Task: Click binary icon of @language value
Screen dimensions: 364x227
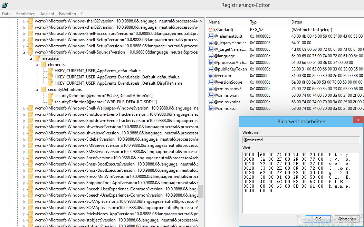Action: click(211, 56)
